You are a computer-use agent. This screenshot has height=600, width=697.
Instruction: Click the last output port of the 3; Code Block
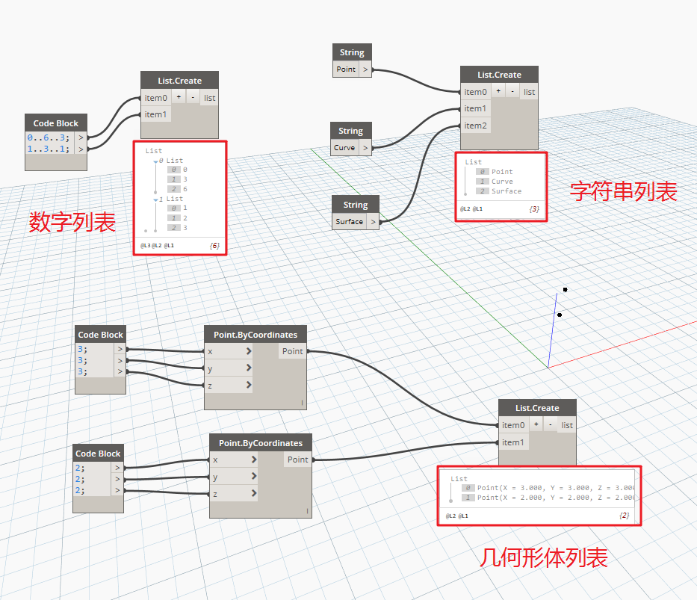pos(120,371)
